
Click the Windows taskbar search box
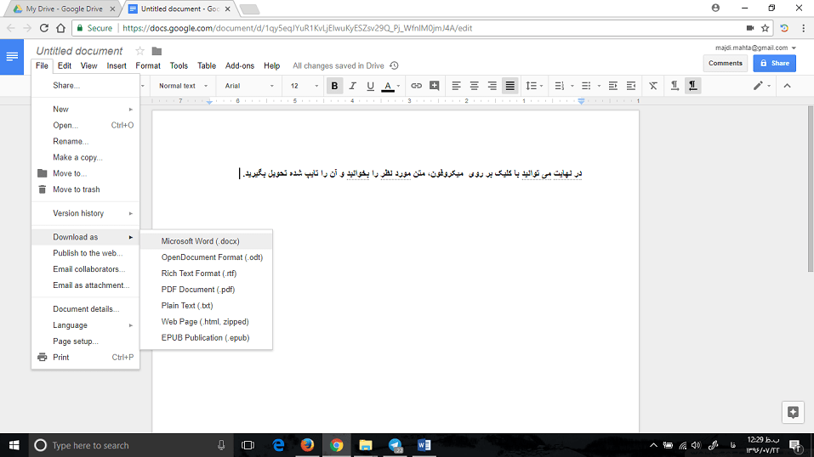pyautogui.click(x=128, y=445)
